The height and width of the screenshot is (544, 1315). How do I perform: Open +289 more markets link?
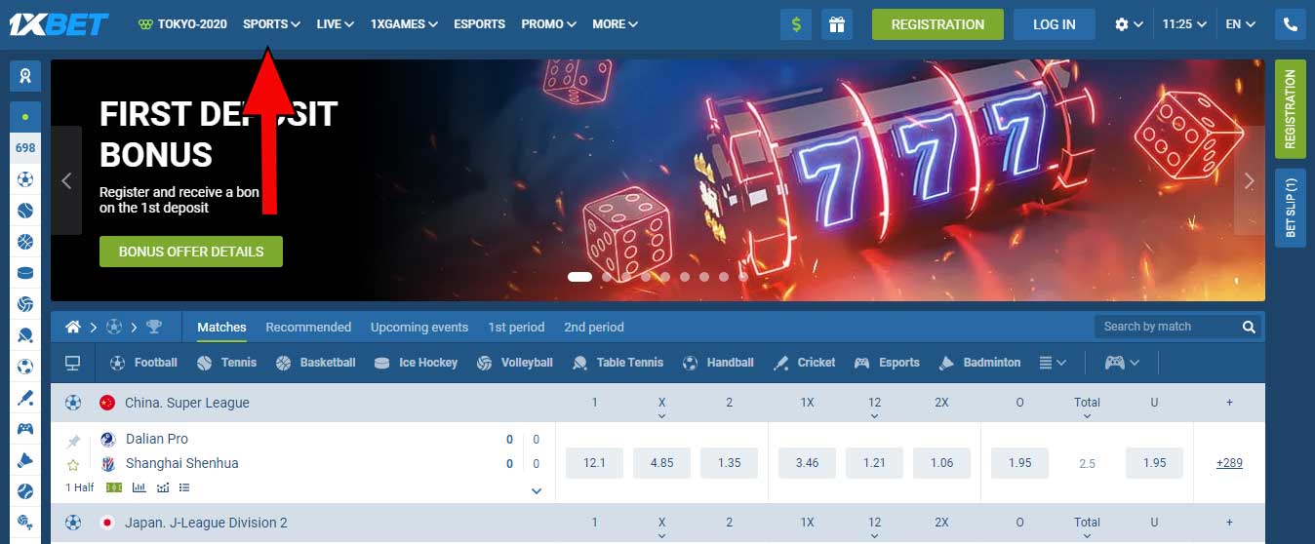click(x=1229, y=463)
